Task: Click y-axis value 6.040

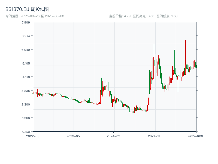Action: [x=26, y=50]
